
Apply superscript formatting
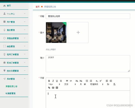tap(101, 81)
